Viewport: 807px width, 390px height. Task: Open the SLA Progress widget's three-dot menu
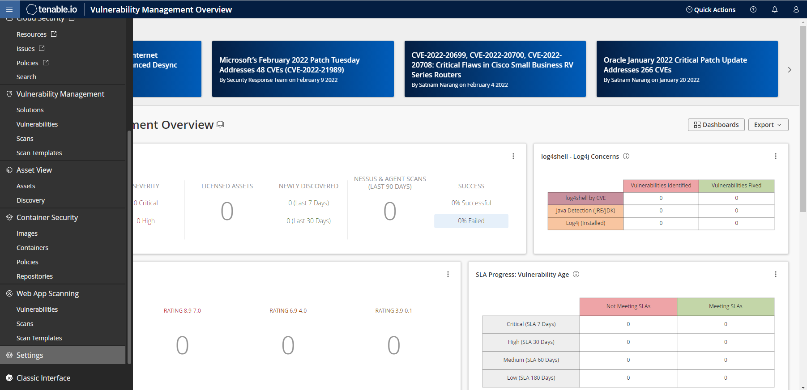pyautogui.click(x=776, y=274)
